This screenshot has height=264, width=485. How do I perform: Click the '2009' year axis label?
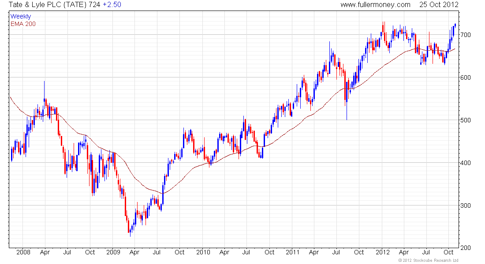(113, 252)
